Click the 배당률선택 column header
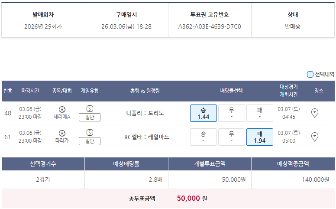 [232, 91]
